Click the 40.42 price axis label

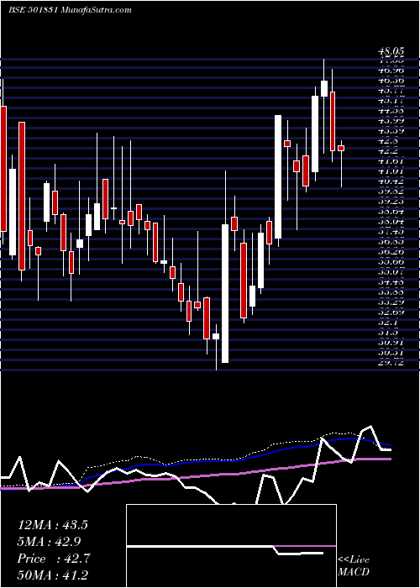pyautogui.click(x=391, y=181)
